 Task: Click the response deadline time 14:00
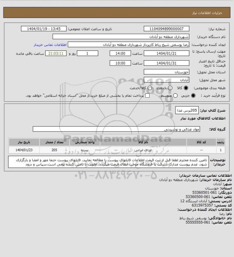coord(120,54)
